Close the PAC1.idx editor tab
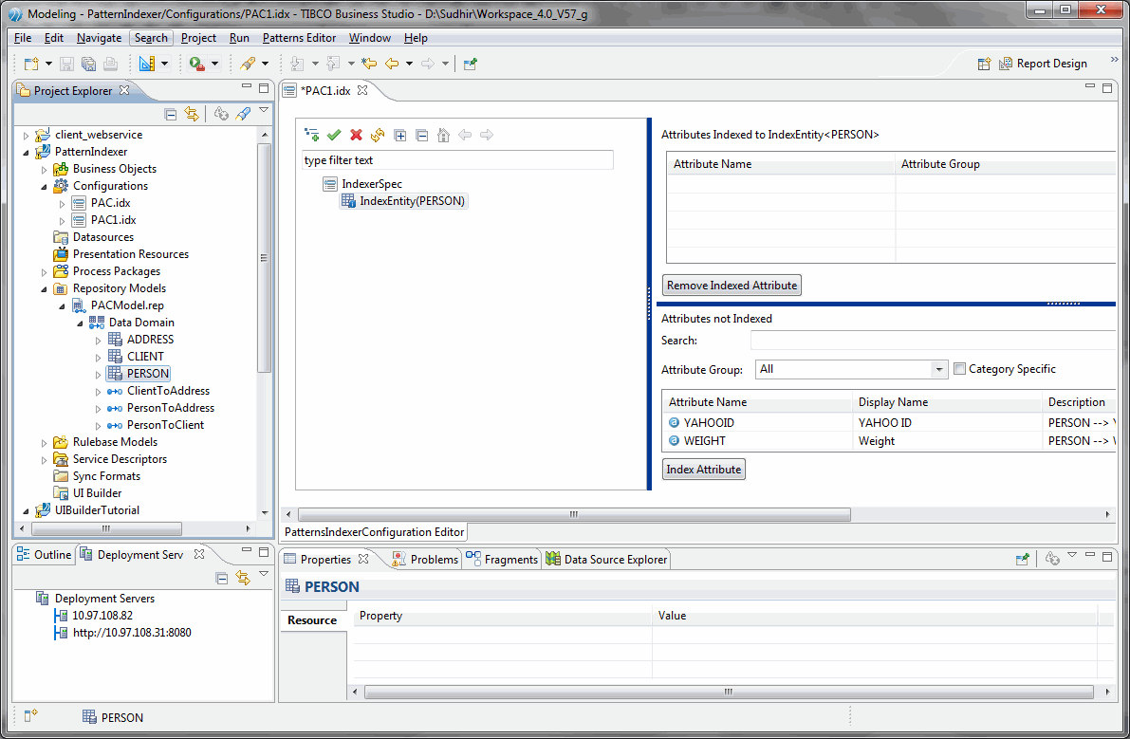 coord(362,90)
